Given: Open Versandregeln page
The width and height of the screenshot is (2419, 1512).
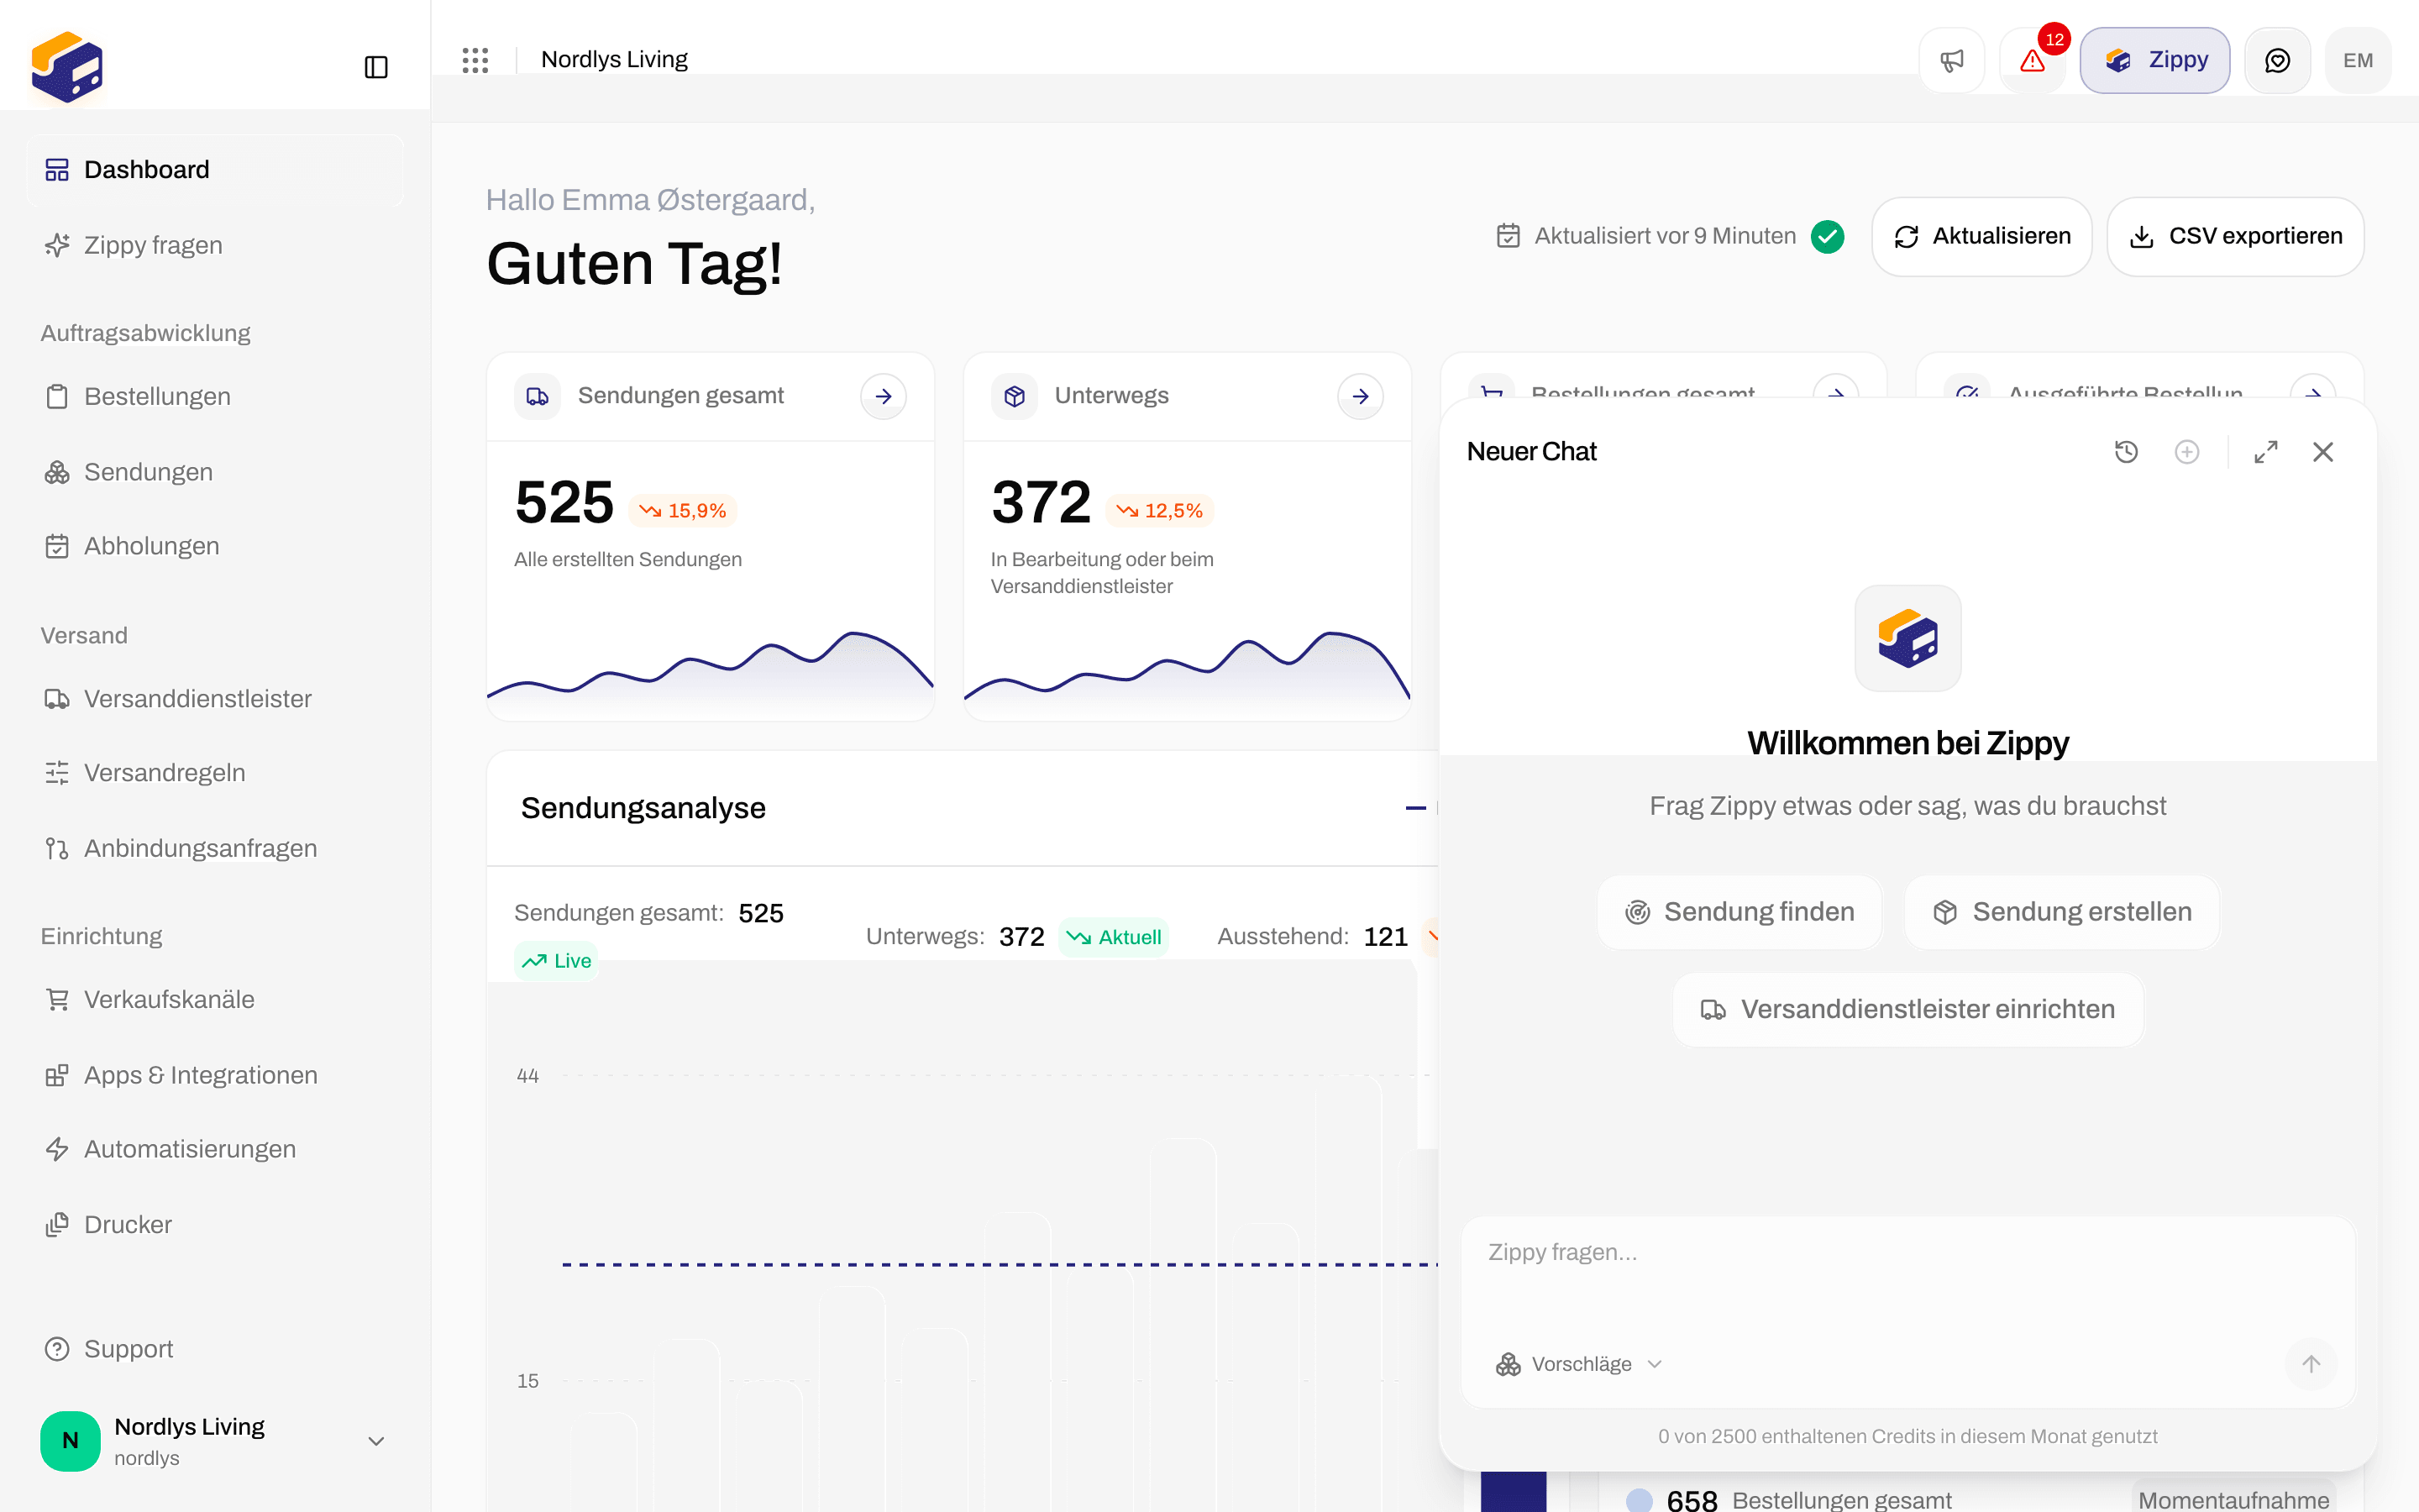Looking at the screenshot, I should tap(215, 773).
